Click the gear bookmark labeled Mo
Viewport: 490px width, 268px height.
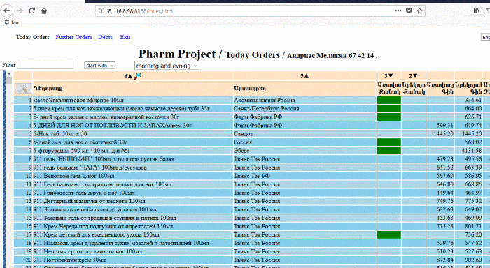[11, 22]
